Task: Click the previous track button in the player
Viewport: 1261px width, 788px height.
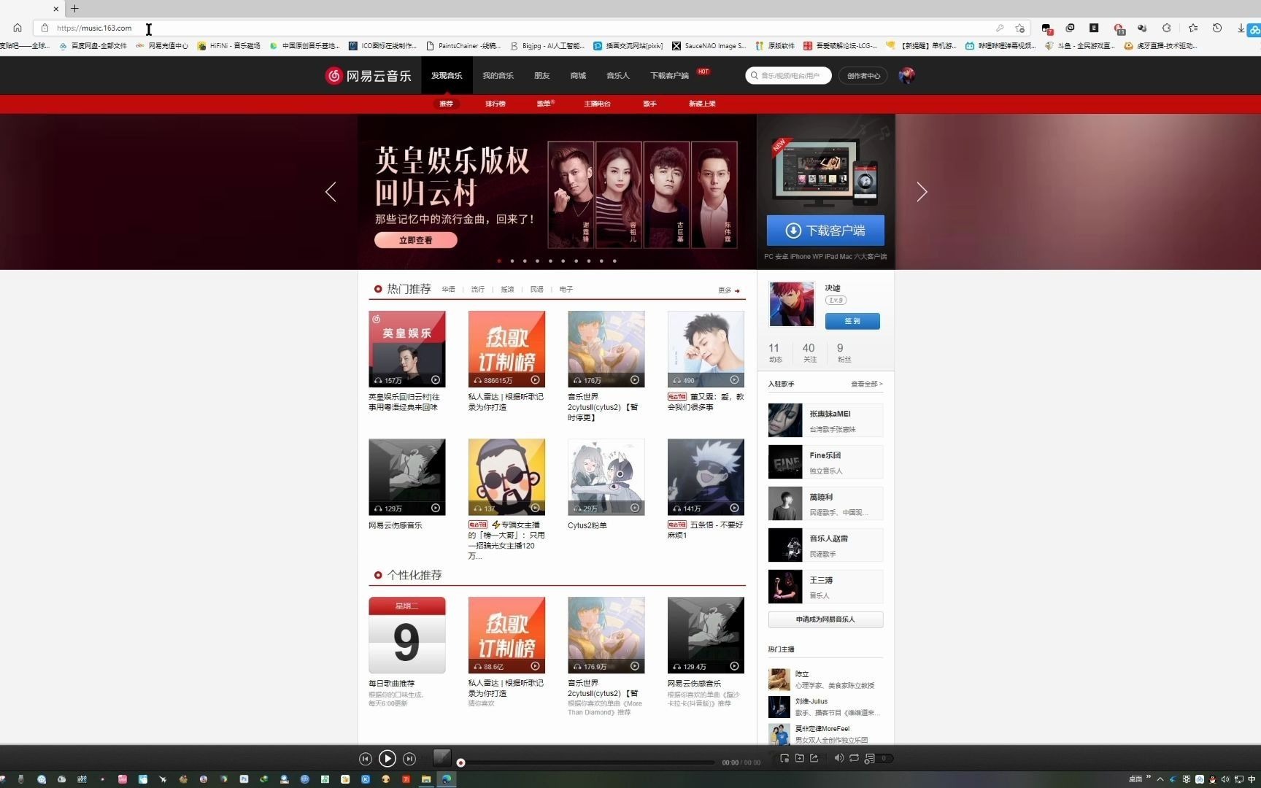Action: point(366,759)
